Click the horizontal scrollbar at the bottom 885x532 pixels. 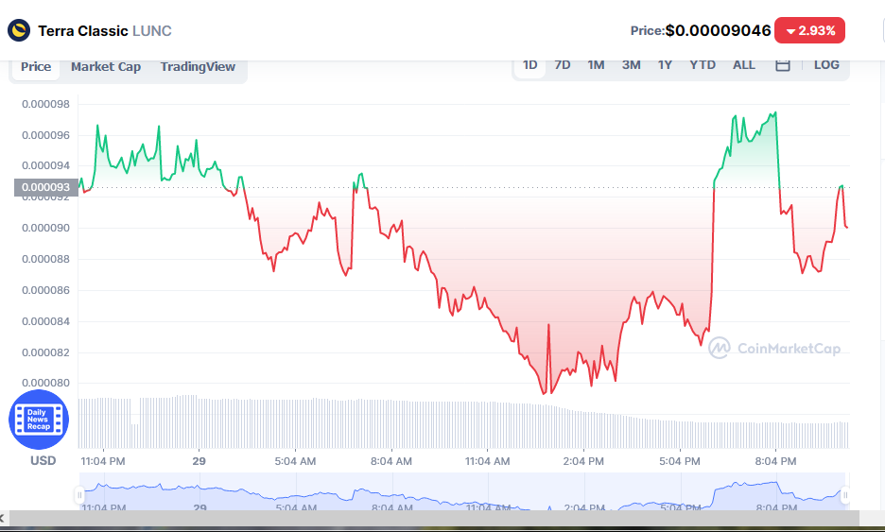(434, 518)
